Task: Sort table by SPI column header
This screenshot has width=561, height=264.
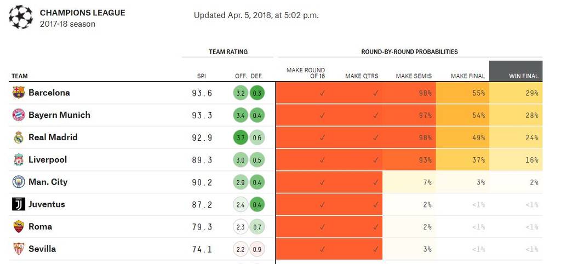Action: pos(202,76)
